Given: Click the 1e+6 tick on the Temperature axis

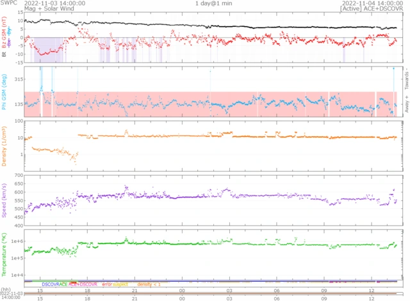Looking at the screenshot, I should (17, 242).
